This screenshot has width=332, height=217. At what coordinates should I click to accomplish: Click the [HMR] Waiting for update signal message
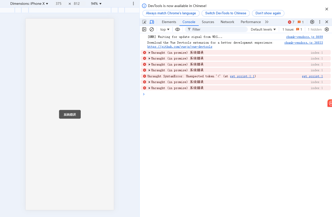tap(185, 37)
